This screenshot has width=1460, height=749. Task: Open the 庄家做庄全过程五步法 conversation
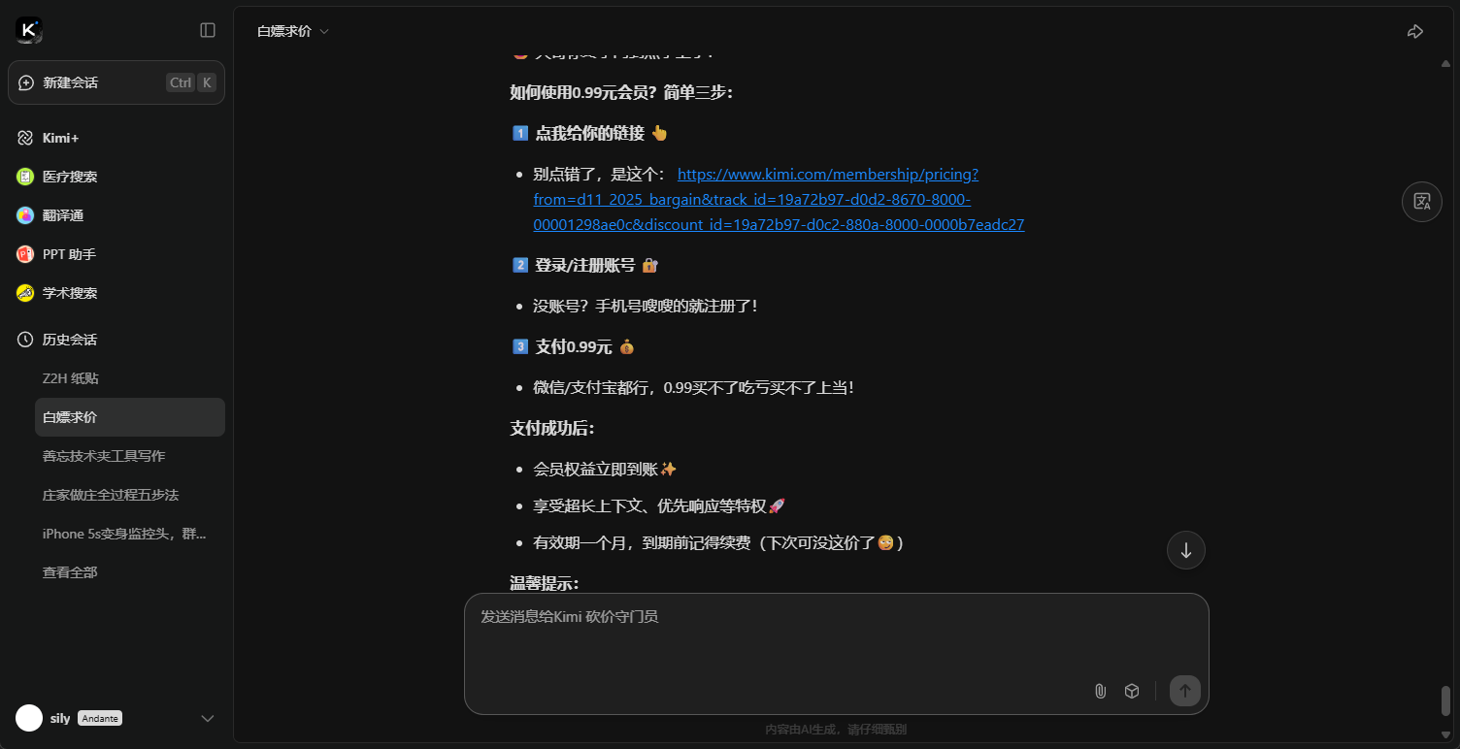pos(109,495)
